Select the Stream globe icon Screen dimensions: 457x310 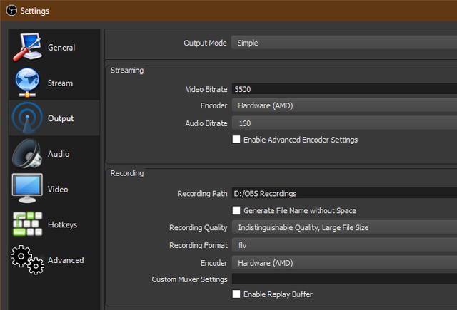tap(27, 83)
